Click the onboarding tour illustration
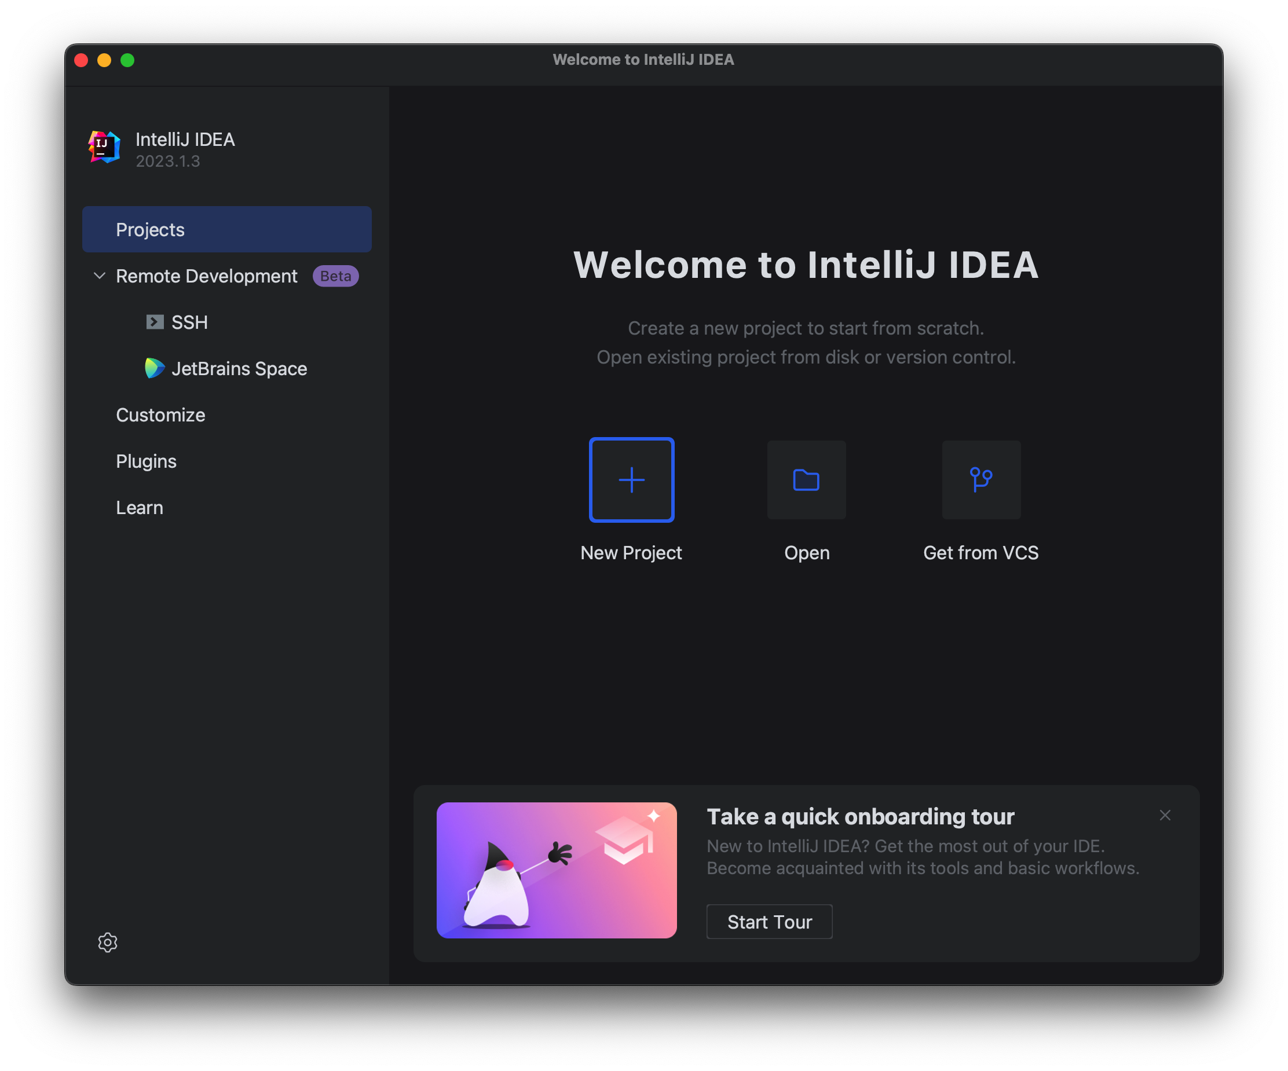1288x1071 pixels. 557,870
